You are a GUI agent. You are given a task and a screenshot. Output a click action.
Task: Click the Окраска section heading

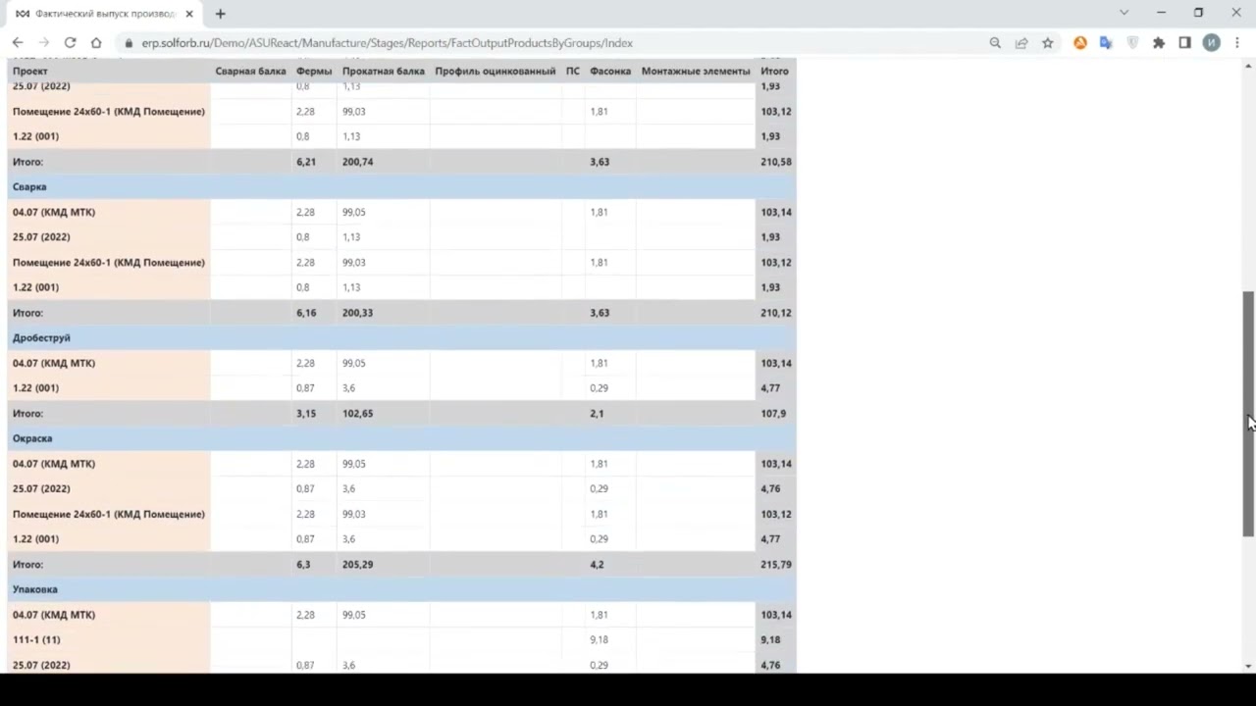point(32,438)
